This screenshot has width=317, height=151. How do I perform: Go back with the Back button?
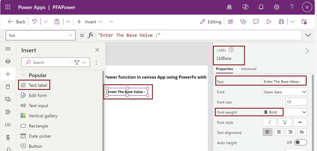tap(16, 22)
